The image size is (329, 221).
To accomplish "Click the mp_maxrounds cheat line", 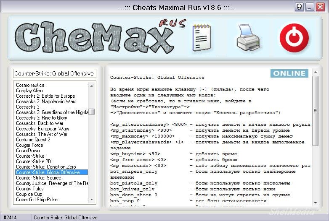I will pyautogui.click(x=210, y=165).
